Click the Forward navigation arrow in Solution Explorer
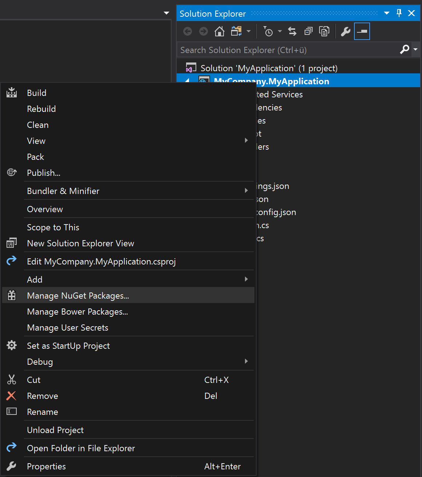 click(204, 32)
